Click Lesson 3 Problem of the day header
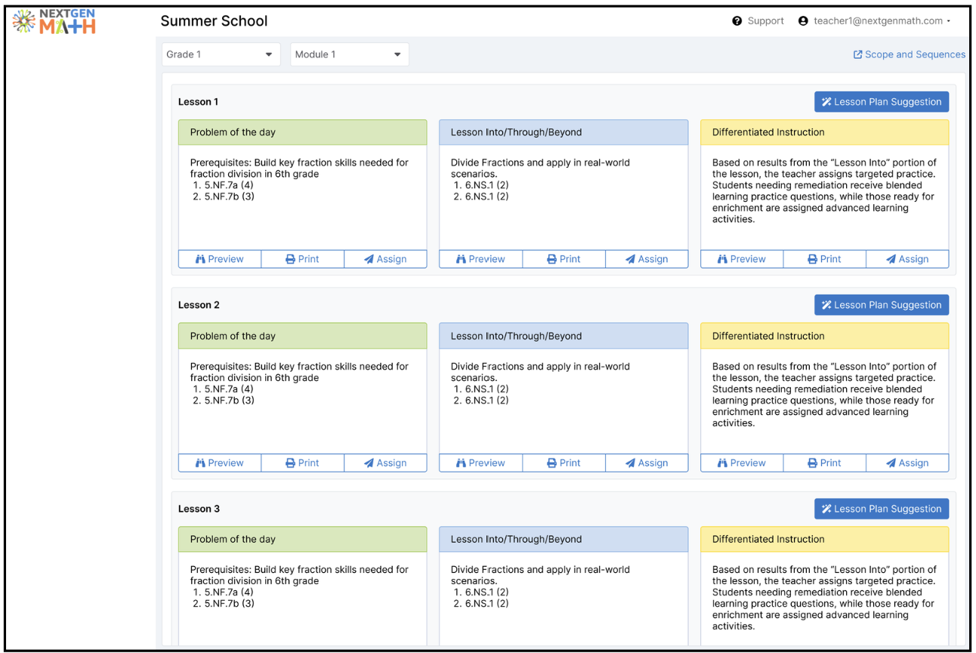Viewport: 976px width, 653px height. pos(302,540)
